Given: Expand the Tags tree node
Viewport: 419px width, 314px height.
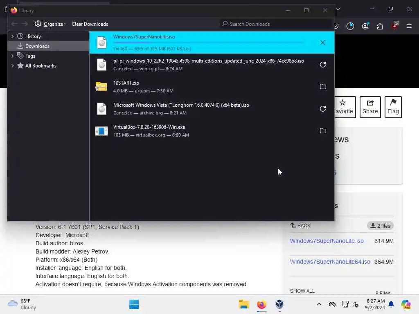Looking at the screenshot, I should click(13, 56).
